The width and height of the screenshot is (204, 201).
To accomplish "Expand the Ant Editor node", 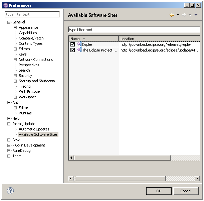I will click(15, 108).
